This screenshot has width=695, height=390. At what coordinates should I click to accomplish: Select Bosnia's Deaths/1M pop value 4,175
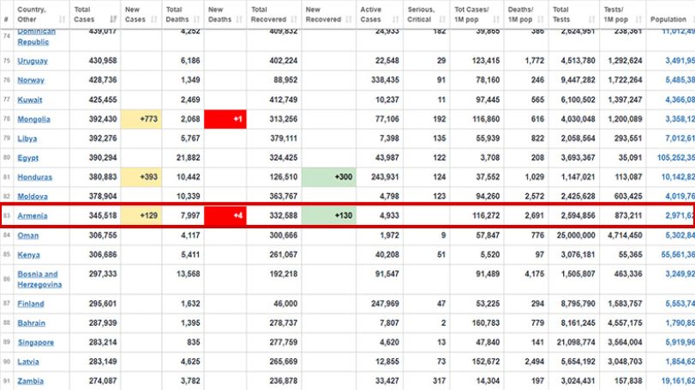click(534, 274)
